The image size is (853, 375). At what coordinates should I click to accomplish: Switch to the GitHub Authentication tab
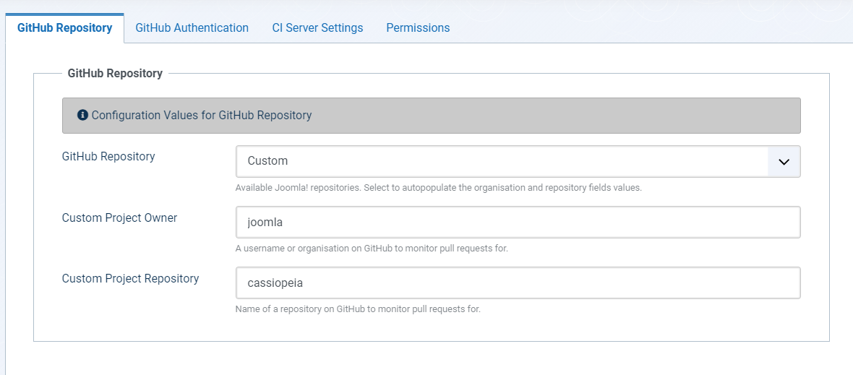tap(192, 27)
